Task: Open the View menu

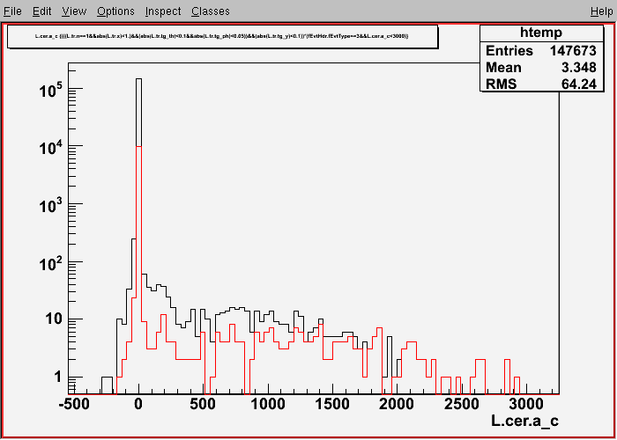Action: (x=74, y=11)
